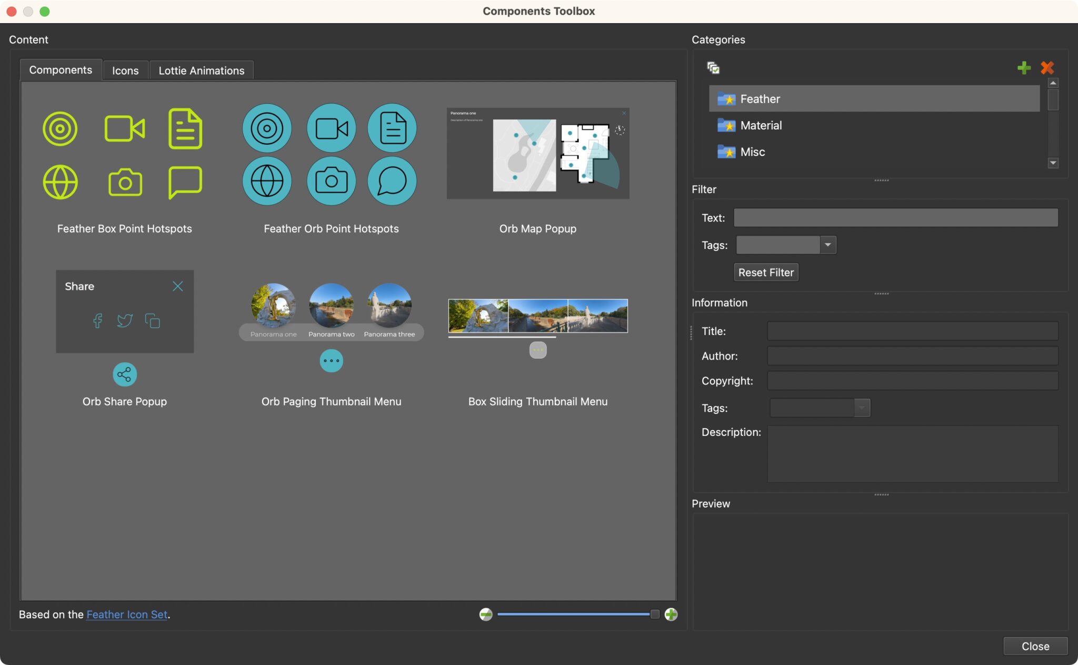Click the Twitter icon in Share popup
The image size is (1078, 665).
pos(125,321)
